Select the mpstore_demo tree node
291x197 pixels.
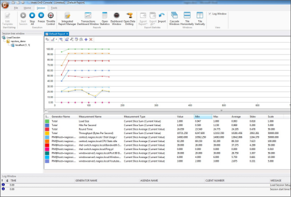tap(18, 41)
